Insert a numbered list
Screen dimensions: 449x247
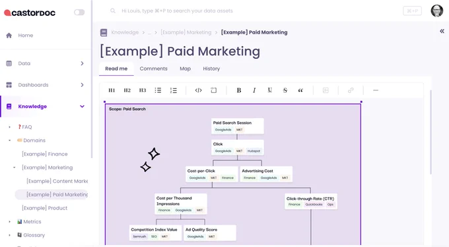[174, 90]
